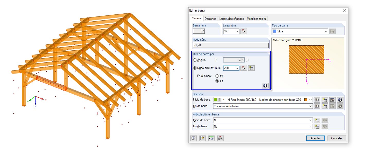Select the Ángulo radio button
This screenshot has height=162, width=379.
tap(195, 60)
